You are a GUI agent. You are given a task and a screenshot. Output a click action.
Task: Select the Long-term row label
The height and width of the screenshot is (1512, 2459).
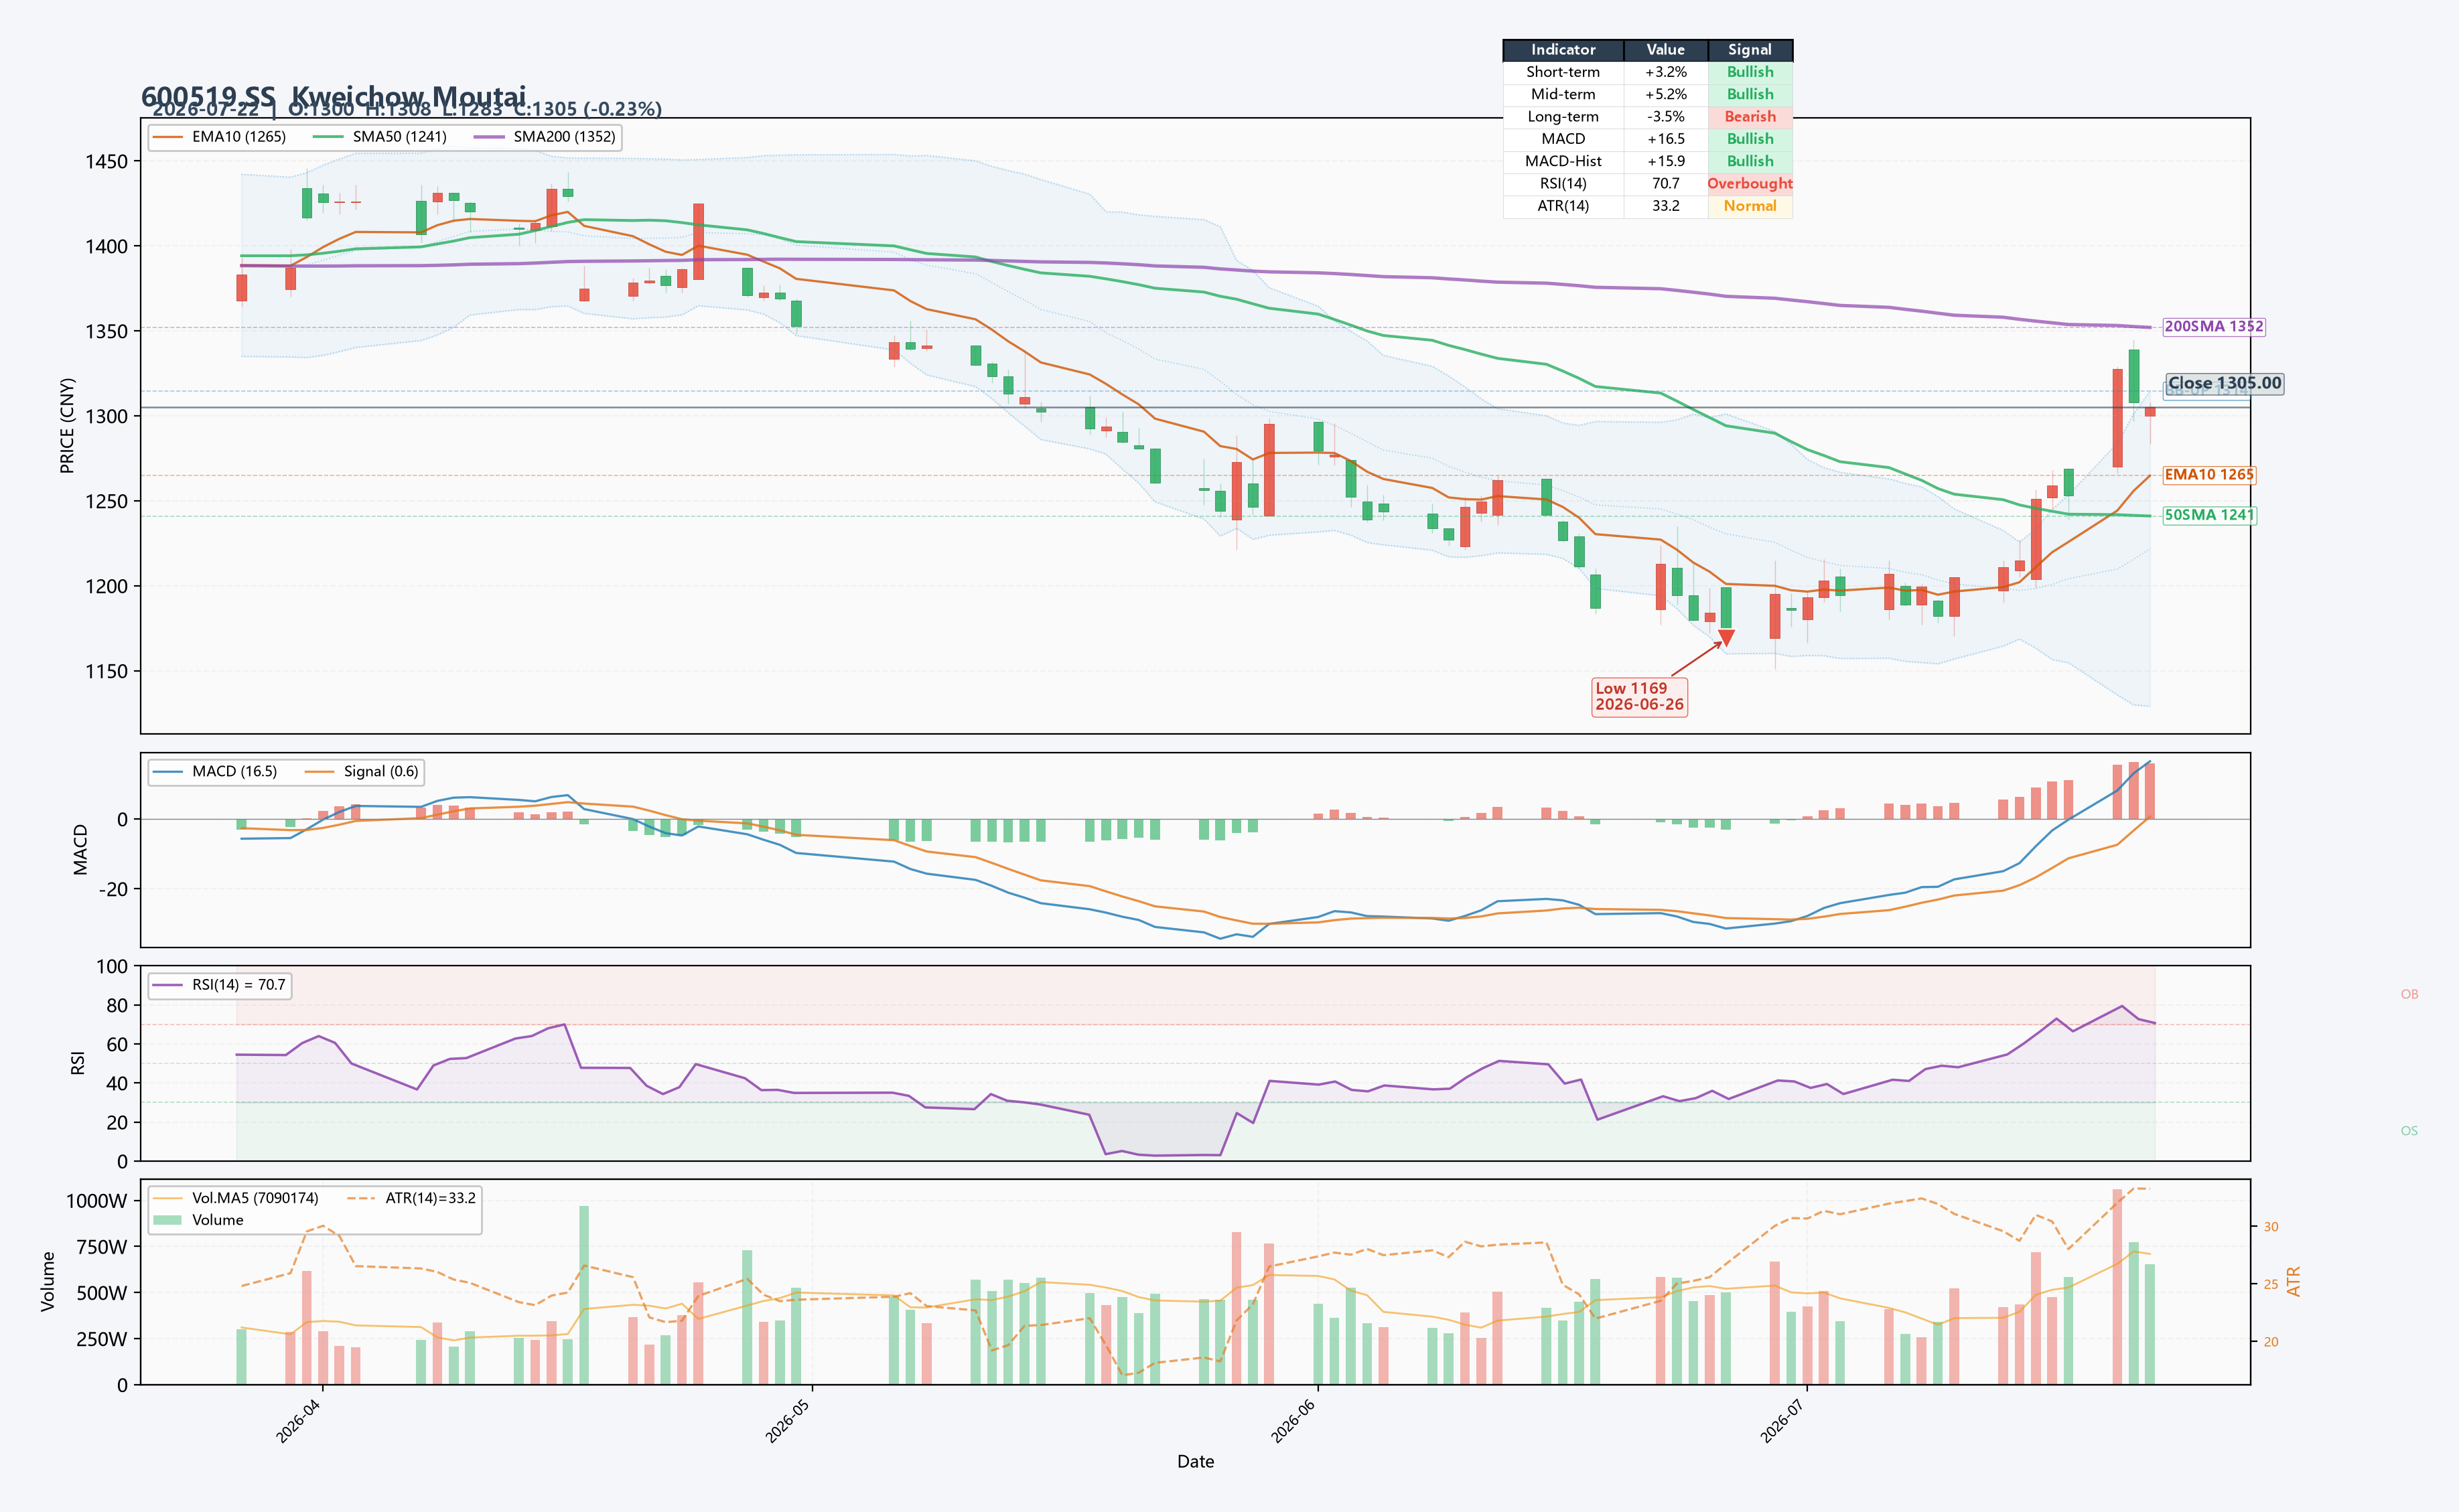(x=1563, y=117)
